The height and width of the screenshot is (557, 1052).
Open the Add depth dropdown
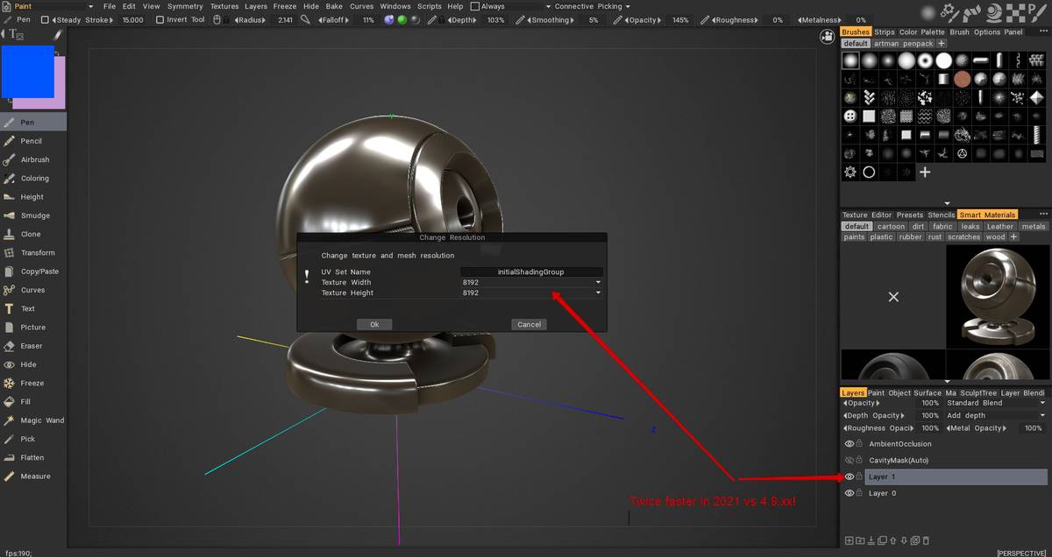point(996,415)
